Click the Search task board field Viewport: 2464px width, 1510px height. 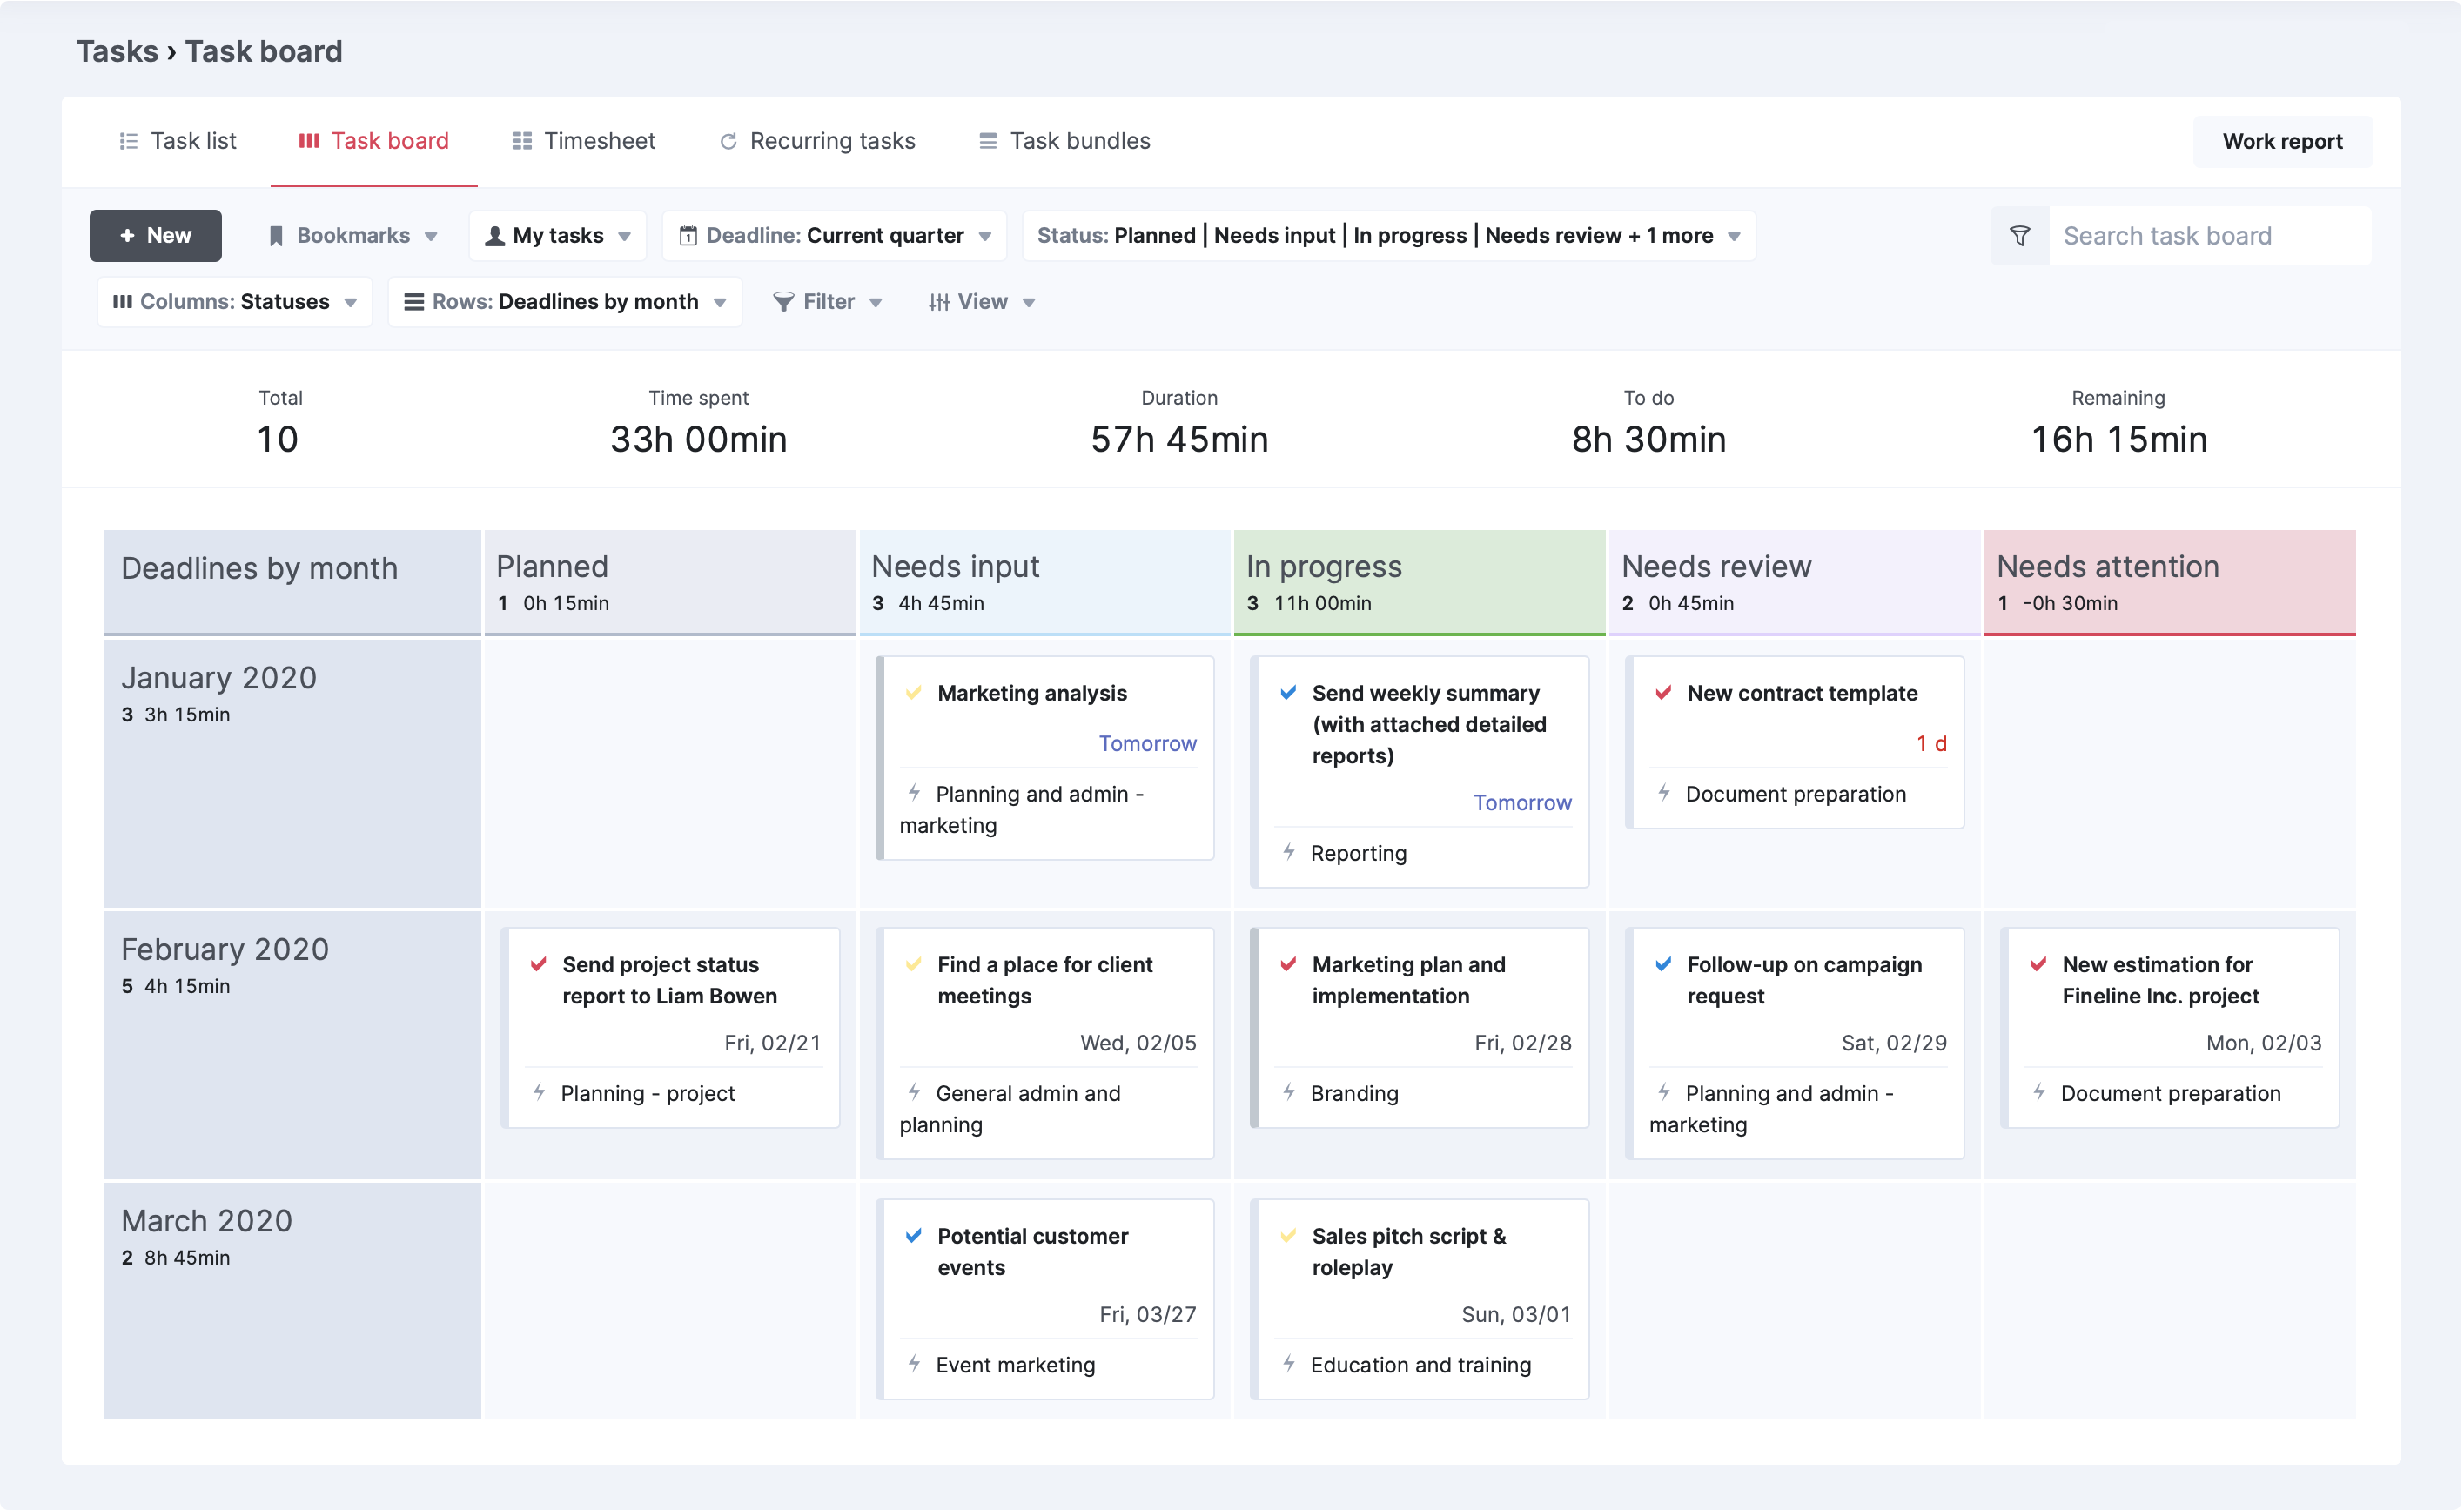point(2210,236)
